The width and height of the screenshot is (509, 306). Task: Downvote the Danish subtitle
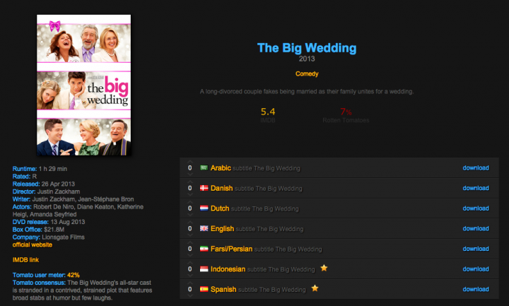point(190,194)
